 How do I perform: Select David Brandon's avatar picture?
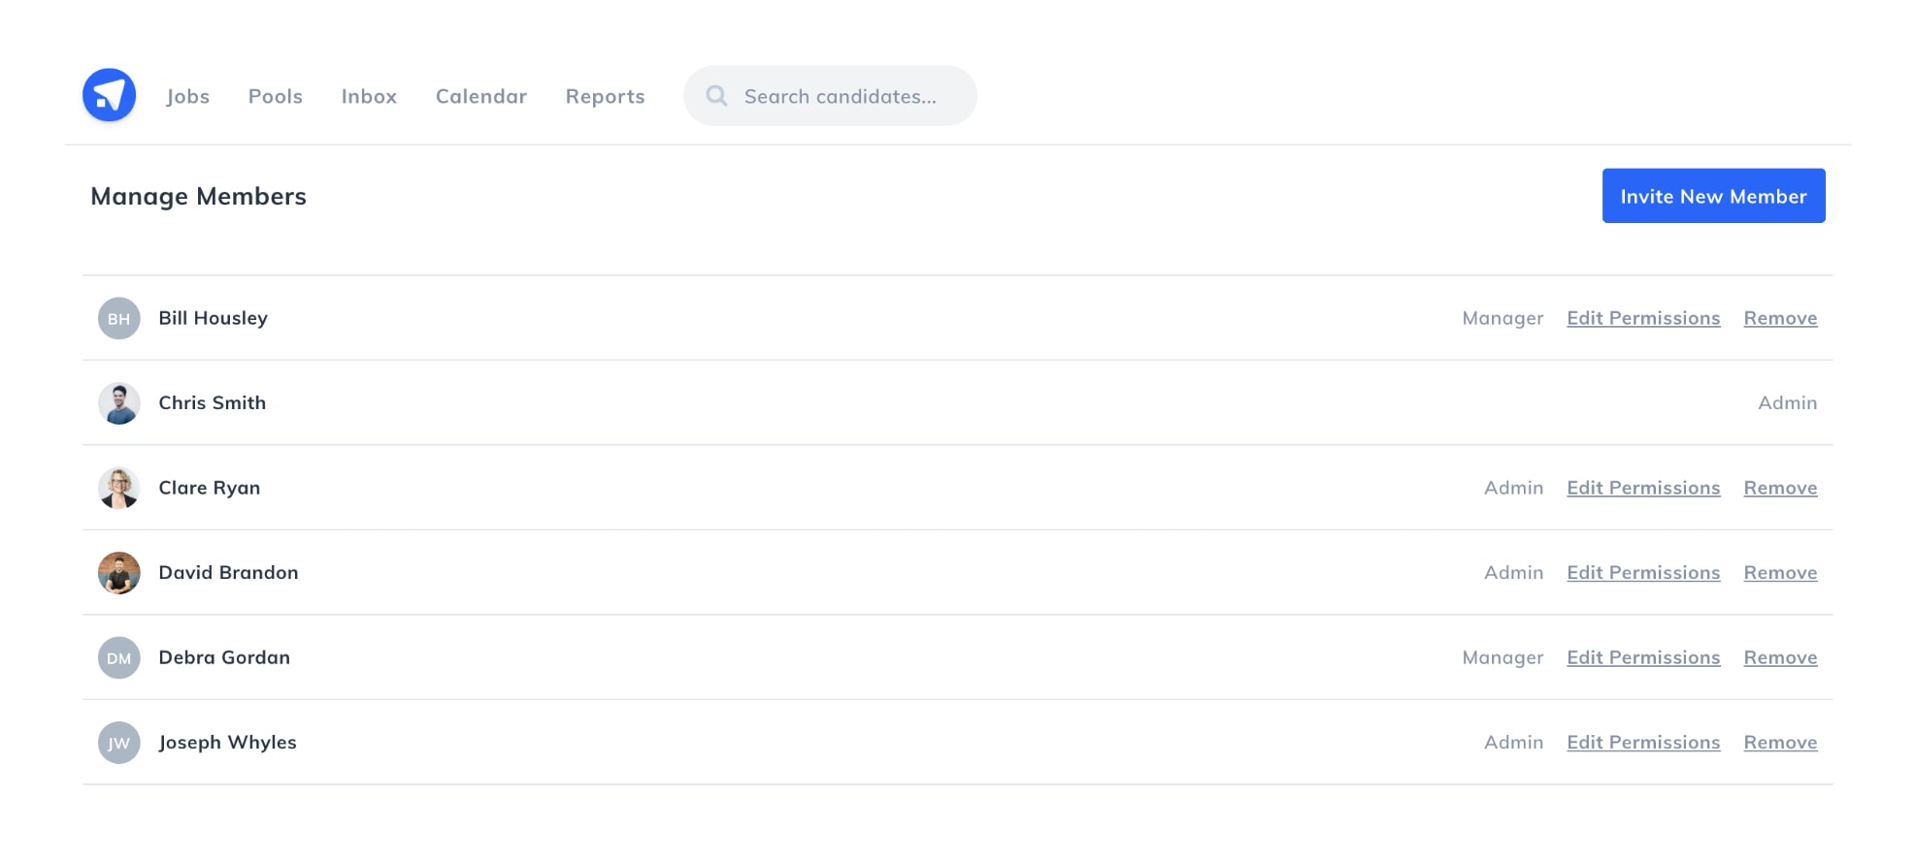tap(118, 573)
